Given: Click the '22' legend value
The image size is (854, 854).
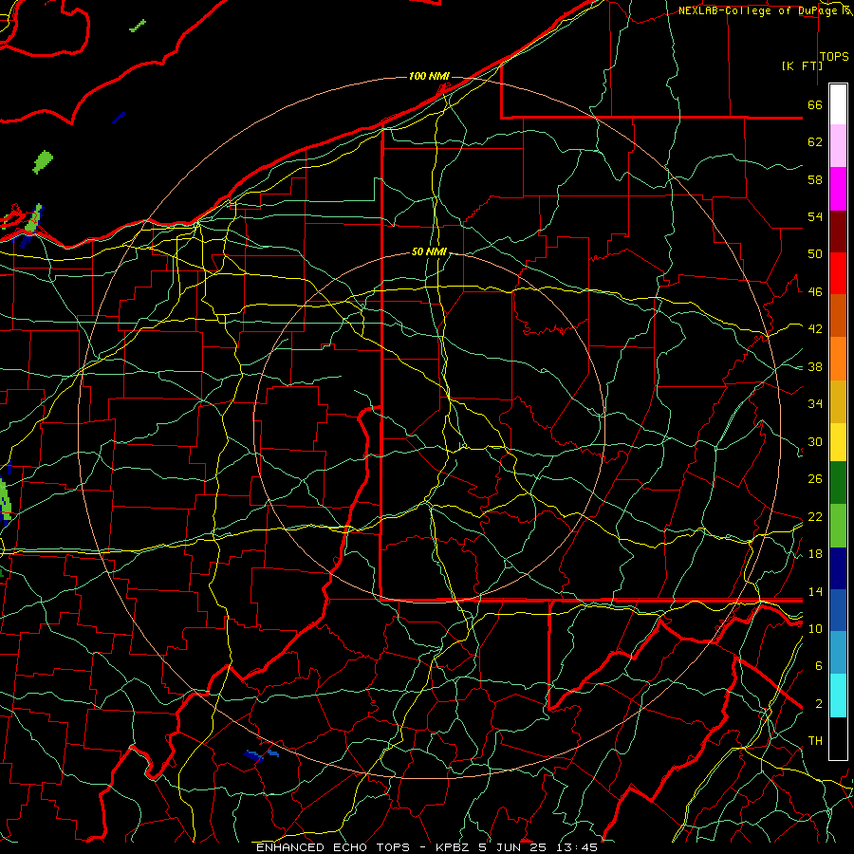Looking at the screenshot, I should [815, 516].
